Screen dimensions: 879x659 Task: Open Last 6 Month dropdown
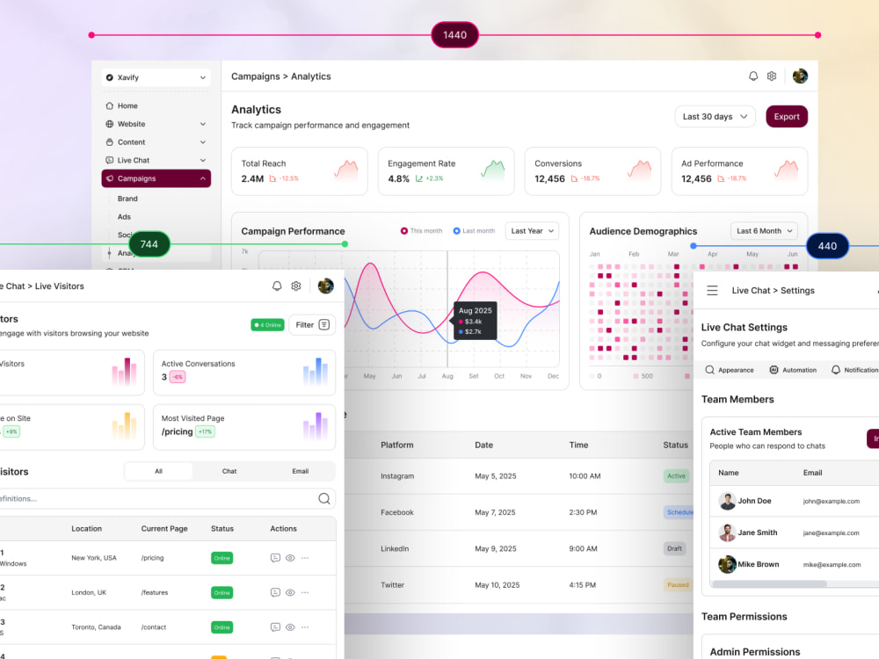point(764,231)
